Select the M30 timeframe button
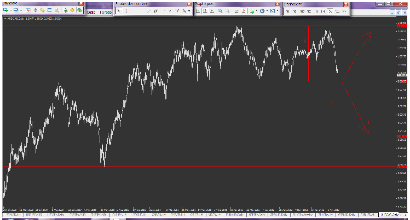This screenshot has height=220, width=410. pos(309,11)
